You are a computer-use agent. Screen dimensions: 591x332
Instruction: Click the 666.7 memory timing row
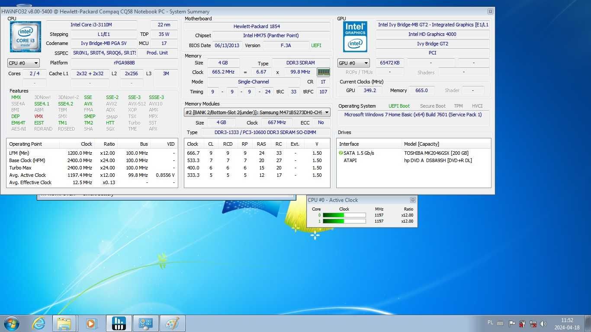coord(257,153)
